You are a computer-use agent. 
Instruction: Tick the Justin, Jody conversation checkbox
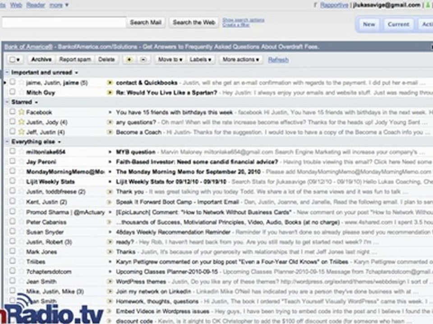13,121
